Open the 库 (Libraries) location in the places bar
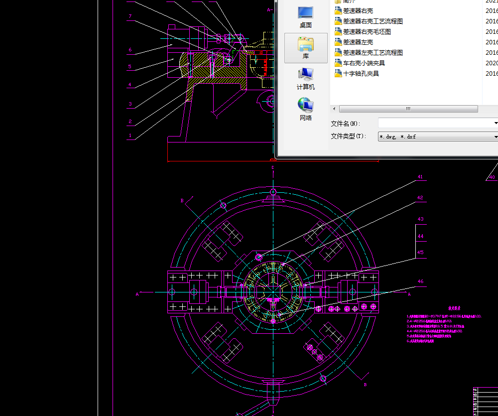This screenshot has width=498, height=416. coord(306,48)
